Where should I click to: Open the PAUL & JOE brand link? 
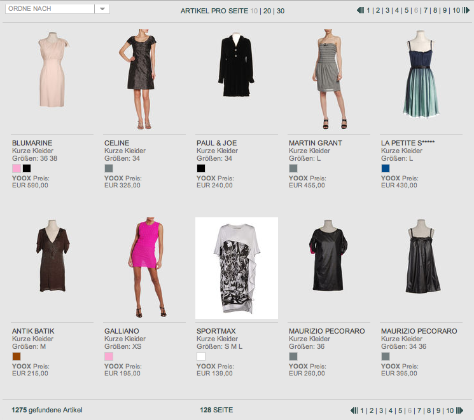click(x=217, y=143)
